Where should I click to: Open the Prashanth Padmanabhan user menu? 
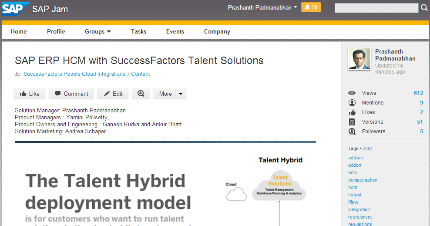[262, 8]
